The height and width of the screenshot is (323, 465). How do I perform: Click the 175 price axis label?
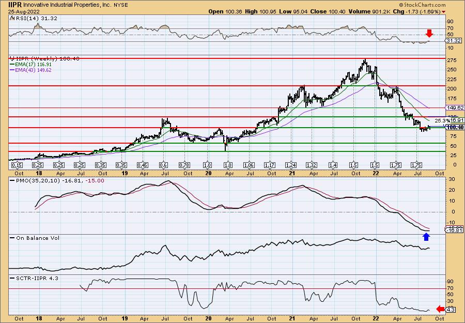click(x=452, y=99)
